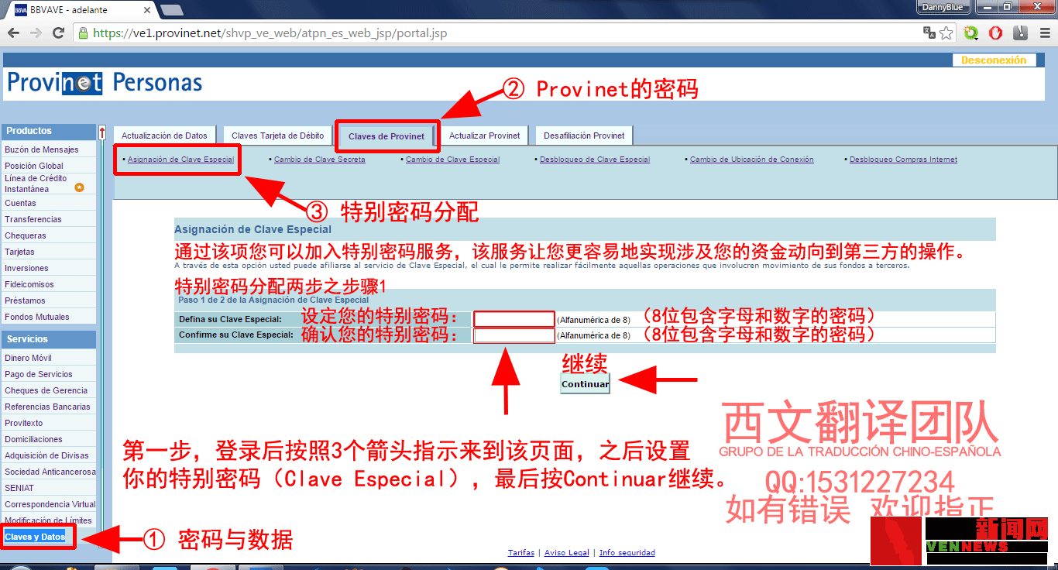Open the Cambio de Clave Secreta link

coord(320,160)
